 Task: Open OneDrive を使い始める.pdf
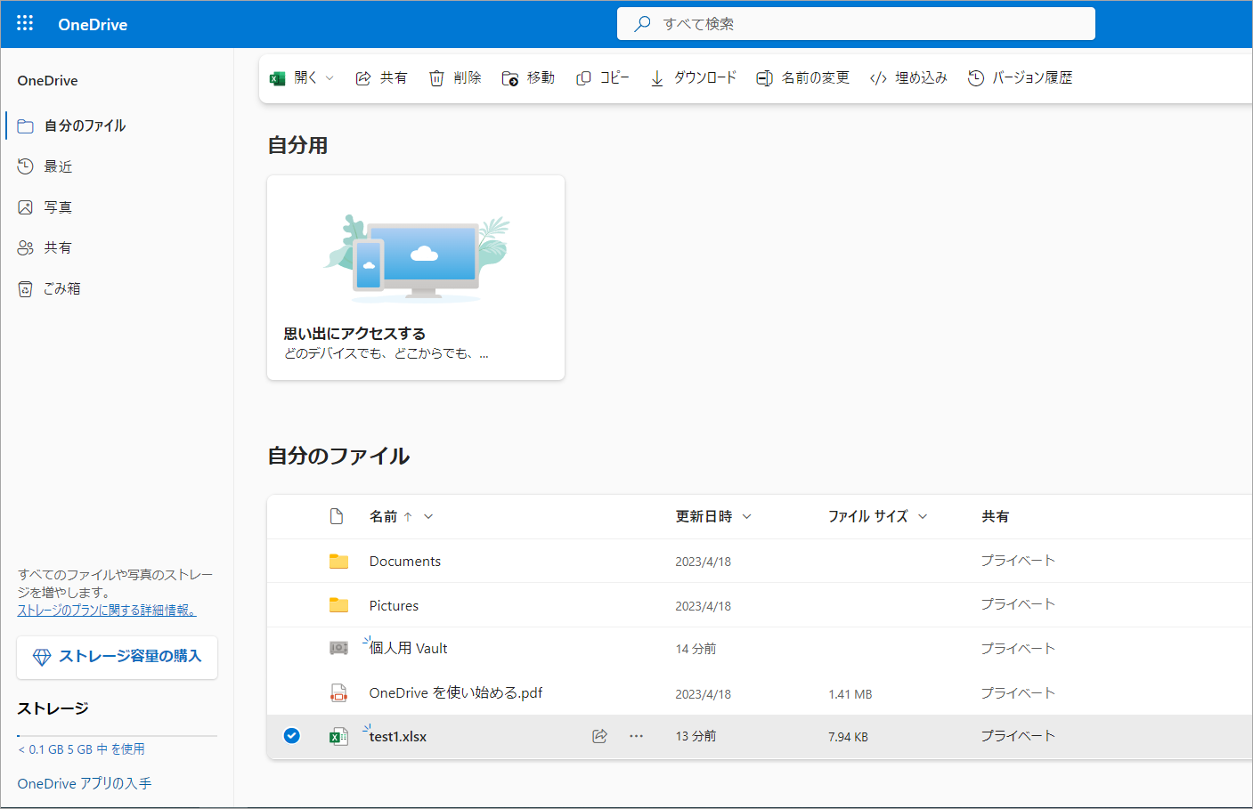tap(456, 692)
